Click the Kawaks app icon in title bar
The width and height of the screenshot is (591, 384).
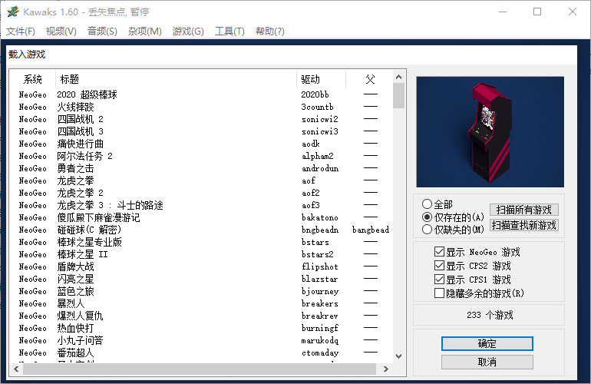coord(13,12)
